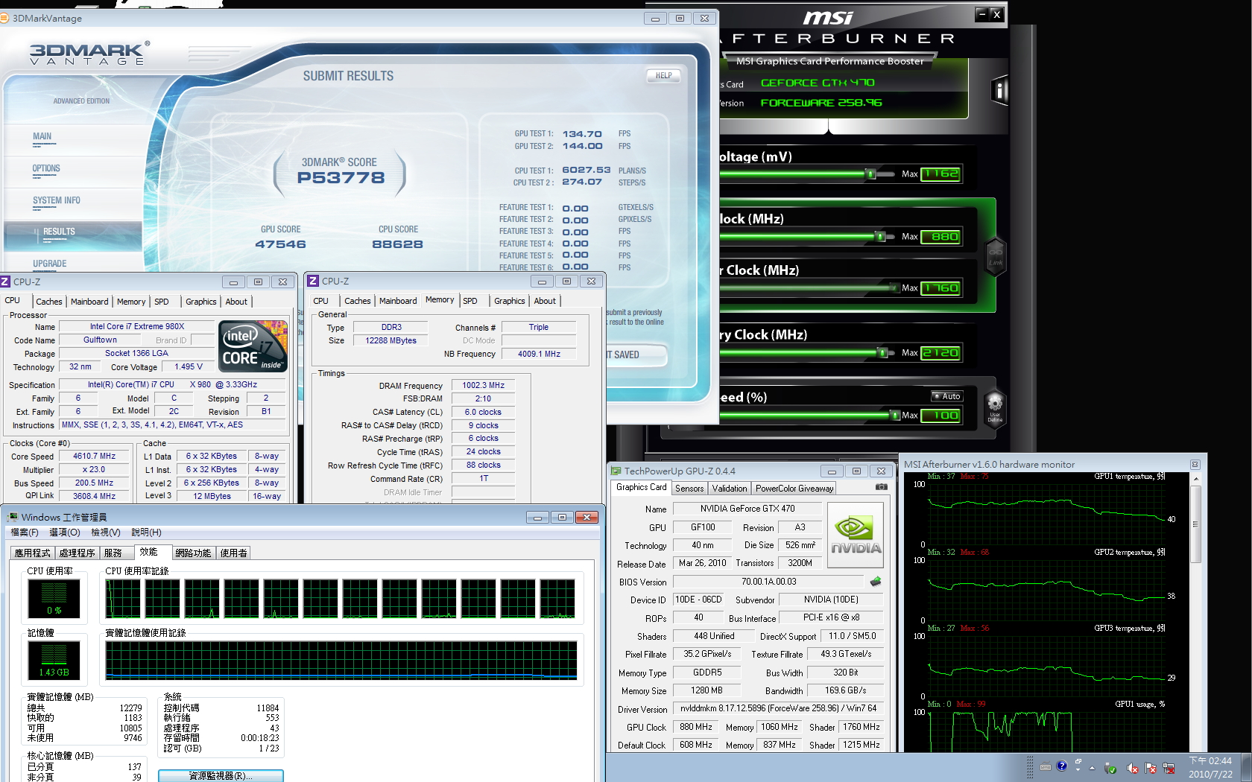Open the MSI Afterburner information icon
The width and height of the screenshot is (1252, 782).
(1000, 92)
